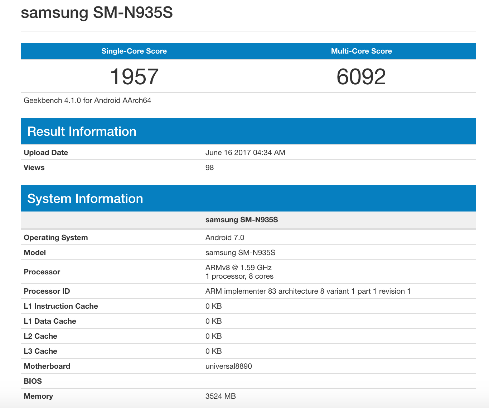Image resolution: width=489 pixels, height=408 pixels.
Task: Select the Android 7.0 operating system value
Action: [225, 238]
